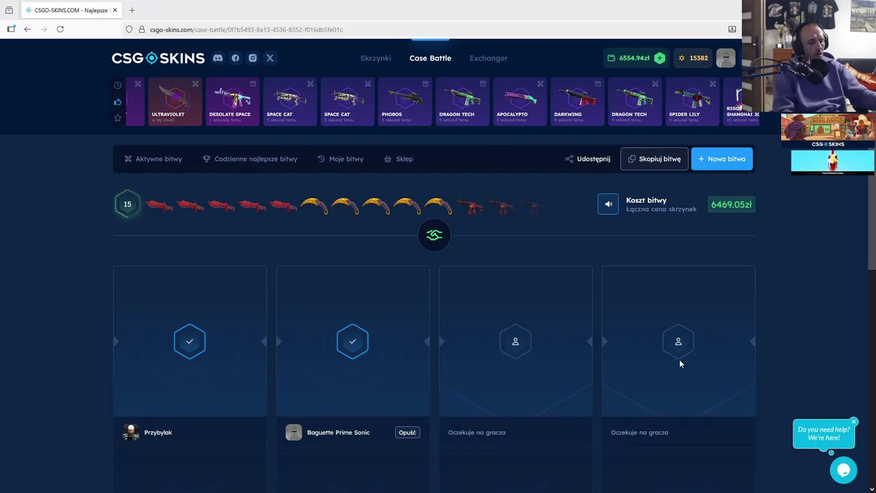Screen dimensions: 876x493
Task: Click Skopiuj bitwę button
Action: tap(654, 159)
